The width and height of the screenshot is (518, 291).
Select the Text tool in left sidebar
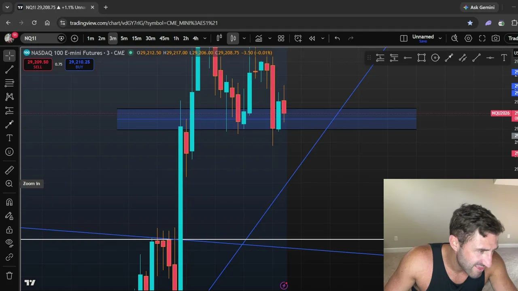pos(9,138)
